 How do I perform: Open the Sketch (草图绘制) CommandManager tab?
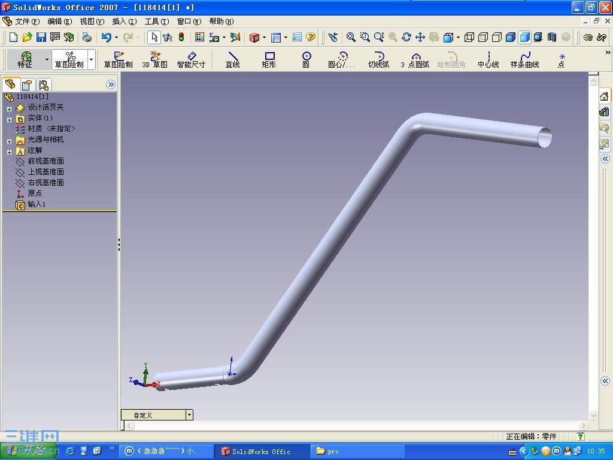click(x=69, y=59)
